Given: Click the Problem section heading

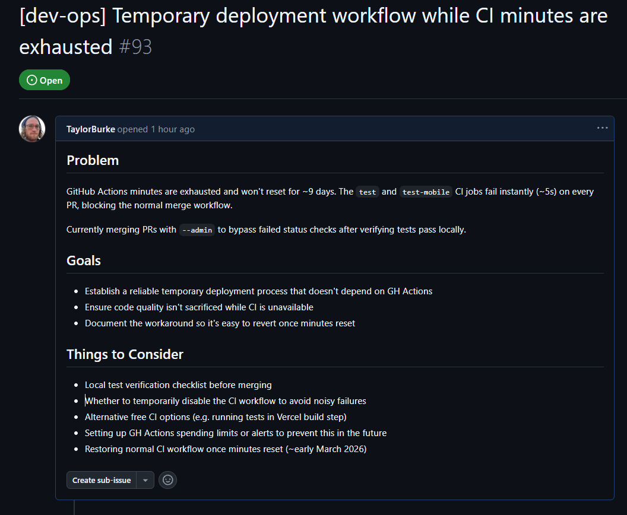Looking at the screenshot, I should click(x=93, y=160).
